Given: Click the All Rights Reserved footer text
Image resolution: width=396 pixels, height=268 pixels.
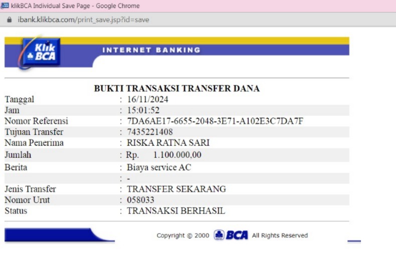Looking at the screenshot, I should tap(280, 235).
